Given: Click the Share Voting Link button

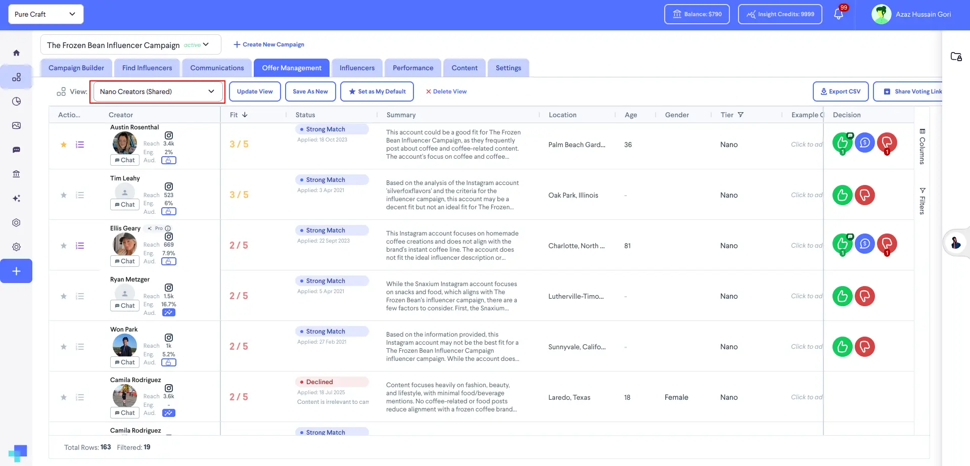Looking at the screenshot, I should tap(908, 91).
